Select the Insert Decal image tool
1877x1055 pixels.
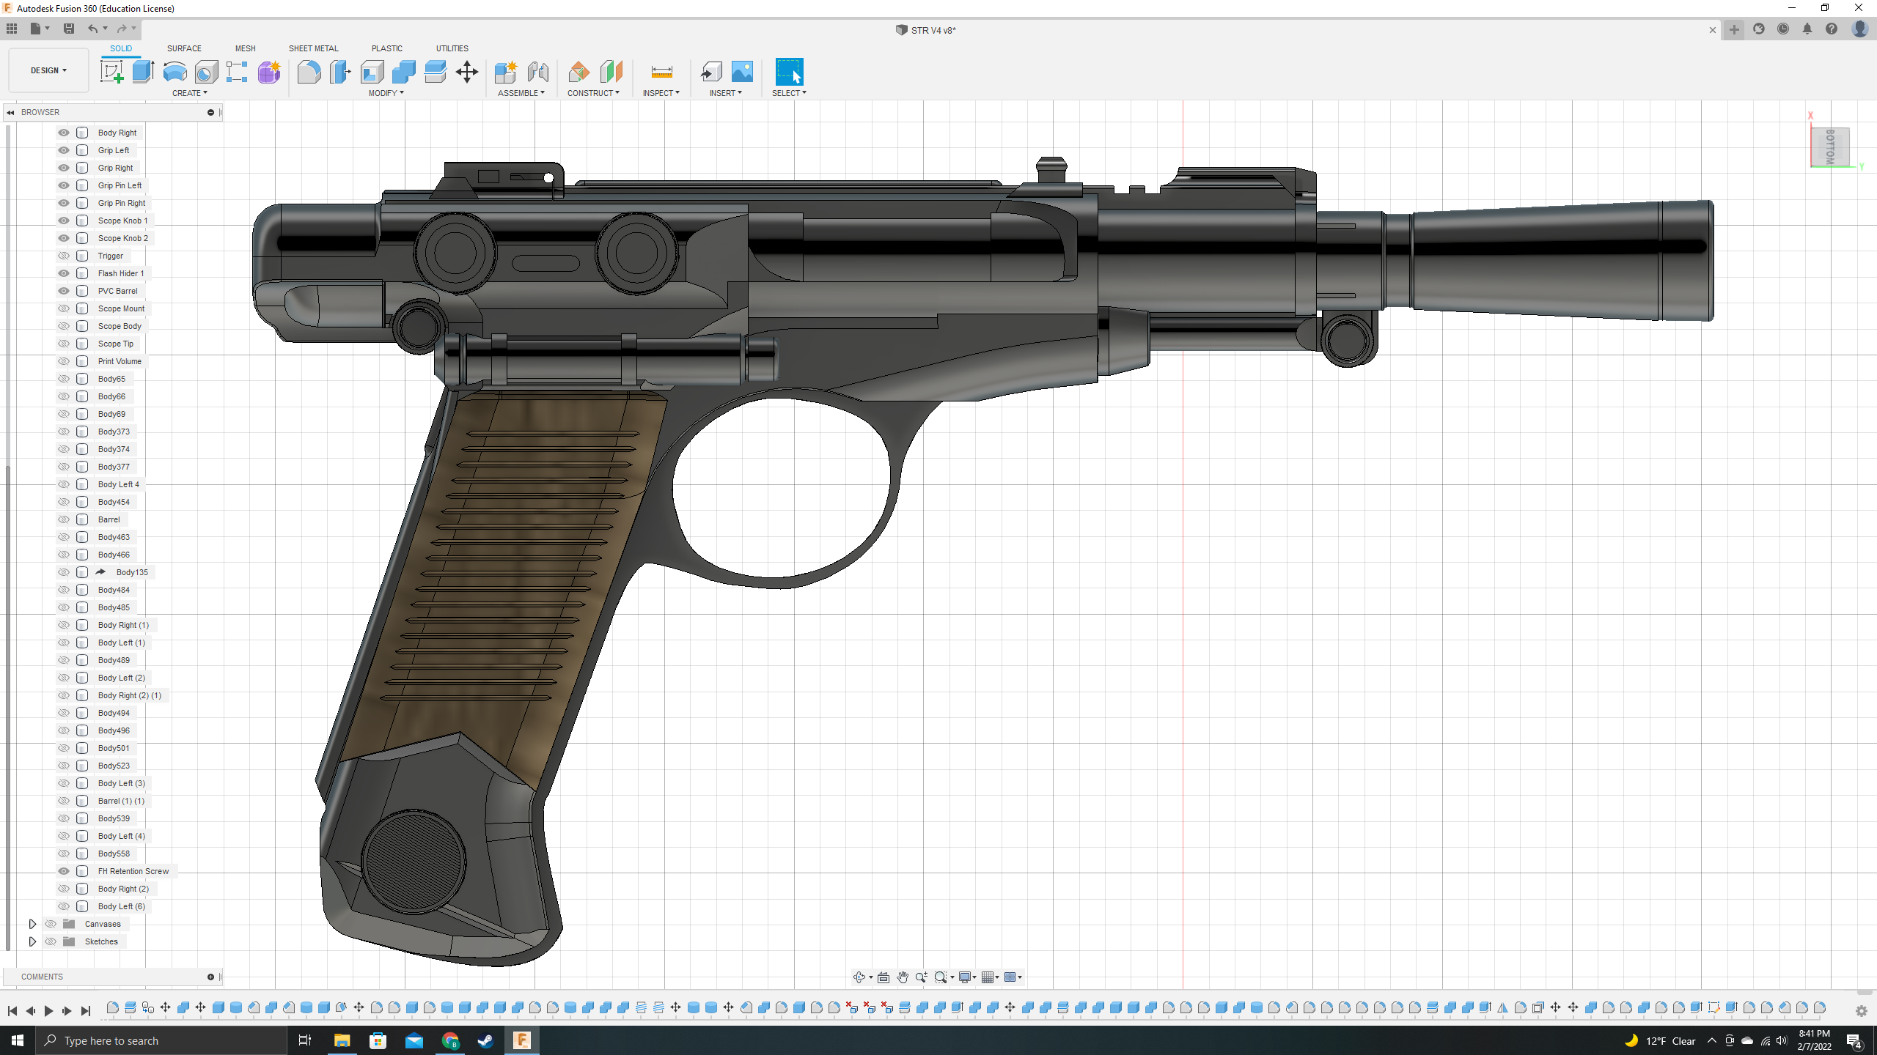coord(742,72)
